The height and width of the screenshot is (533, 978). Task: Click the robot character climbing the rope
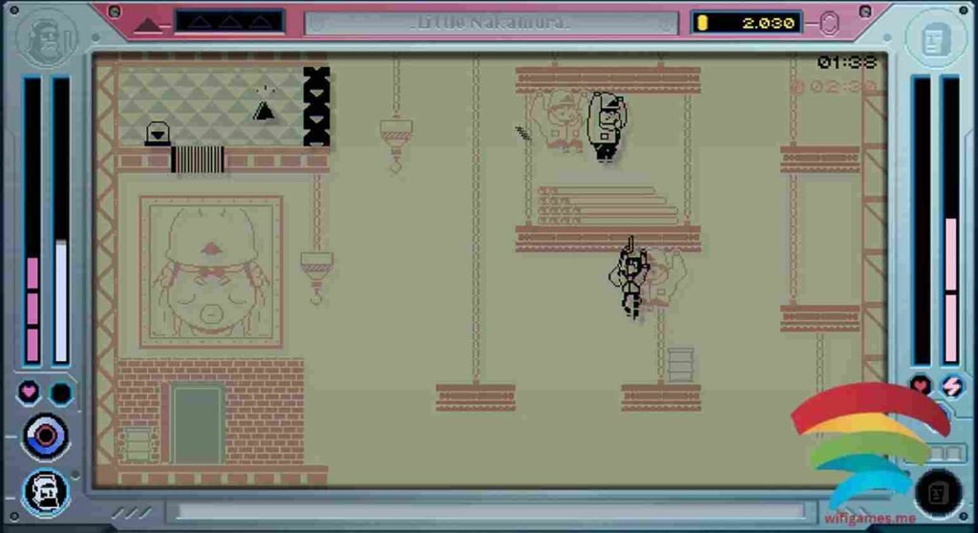coord(628,280)
